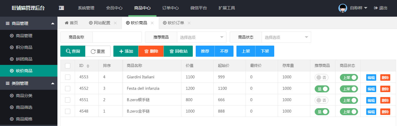Click the sidebar collapse icon in header
This screenshot has width=397, height=126.
coord(62,8)
